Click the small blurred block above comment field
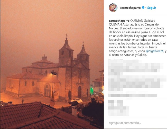The width and height of the screenshot is (167, 129). click(x=119, y=108)
